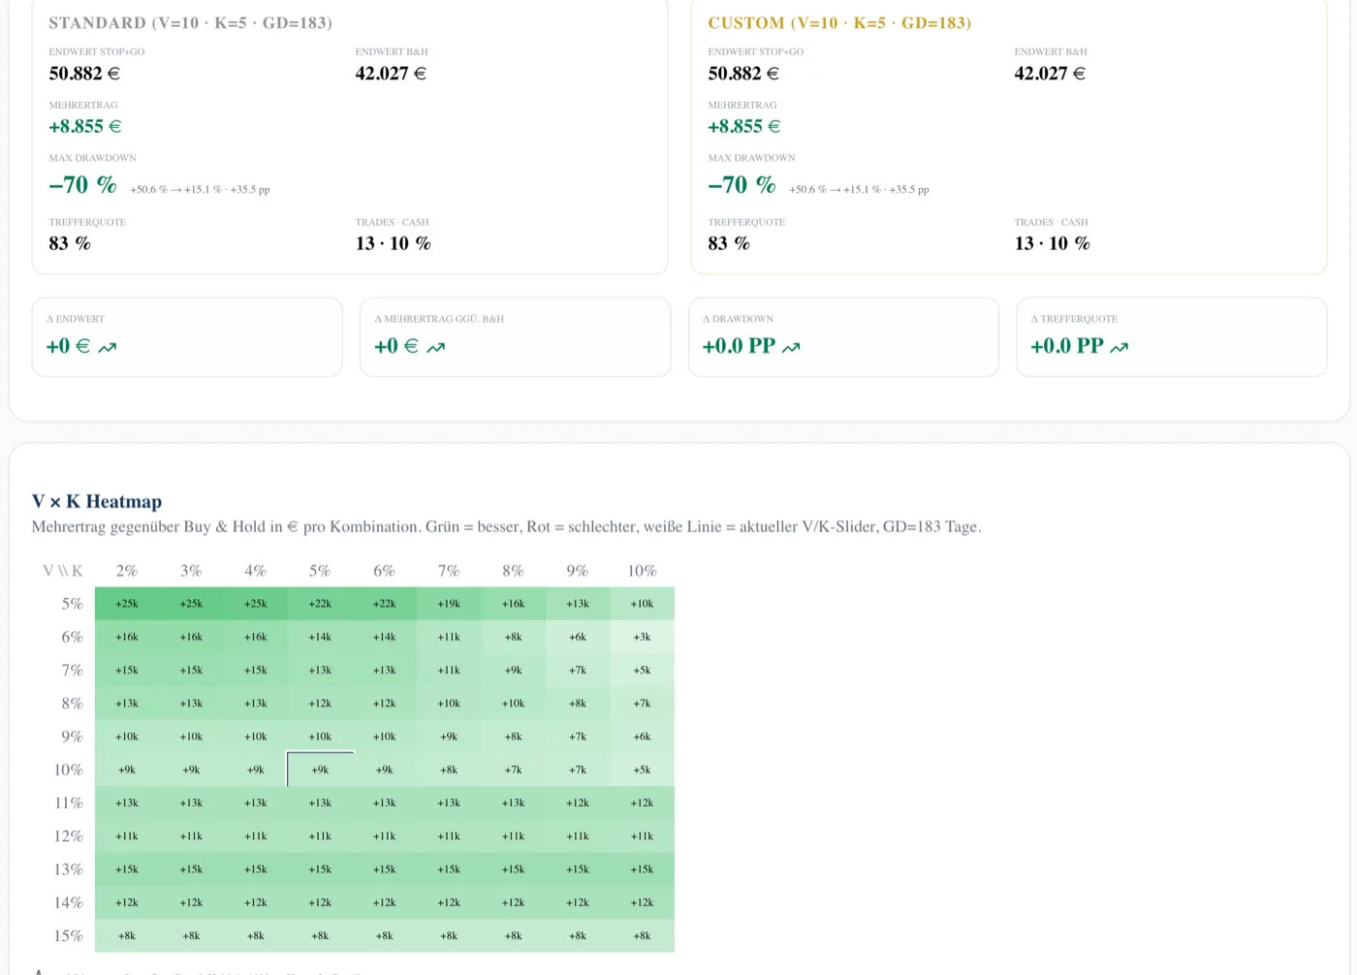Click the 2% column header of the heatmap
1357x975 pixels.
127,571
